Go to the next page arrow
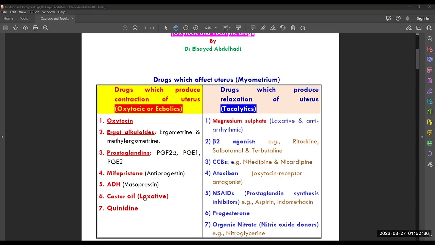The image size is (435, 245). pos(135,28)
